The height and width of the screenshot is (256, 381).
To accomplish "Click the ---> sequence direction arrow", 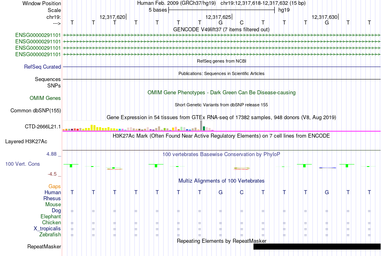I will 57,23.
